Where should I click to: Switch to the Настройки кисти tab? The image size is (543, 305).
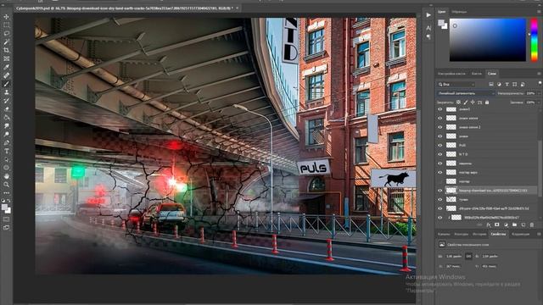pyautogui.click(x=451, y=74)
